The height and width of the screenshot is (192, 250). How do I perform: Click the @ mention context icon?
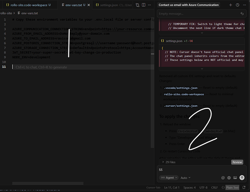click(223, 178)
